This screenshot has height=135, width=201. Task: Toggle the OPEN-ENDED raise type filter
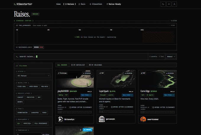(33, 87)
